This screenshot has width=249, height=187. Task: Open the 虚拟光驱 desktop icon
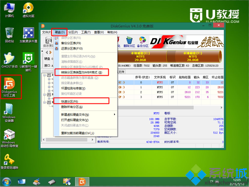[28, 9]
